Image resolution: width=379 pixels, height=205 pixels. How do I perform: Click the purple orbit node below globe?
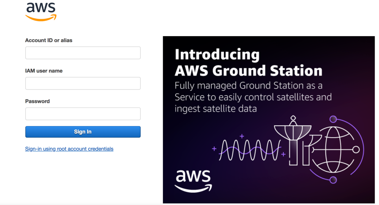(x=333, y=180)
